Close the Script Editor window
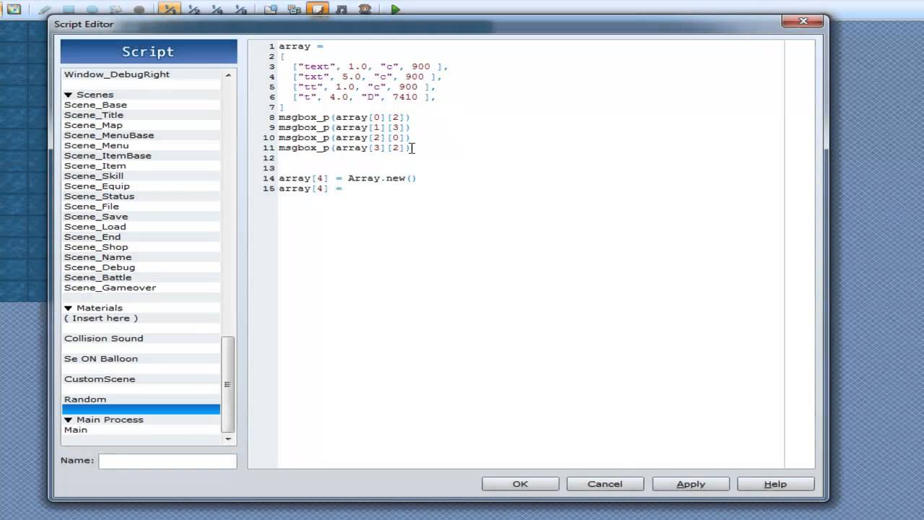Image resolution: width=924 pixels, height=520 pixels. point(803,22)
